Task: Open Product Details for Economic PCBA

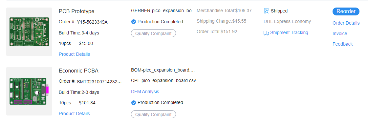Action: tap(74, 114)
